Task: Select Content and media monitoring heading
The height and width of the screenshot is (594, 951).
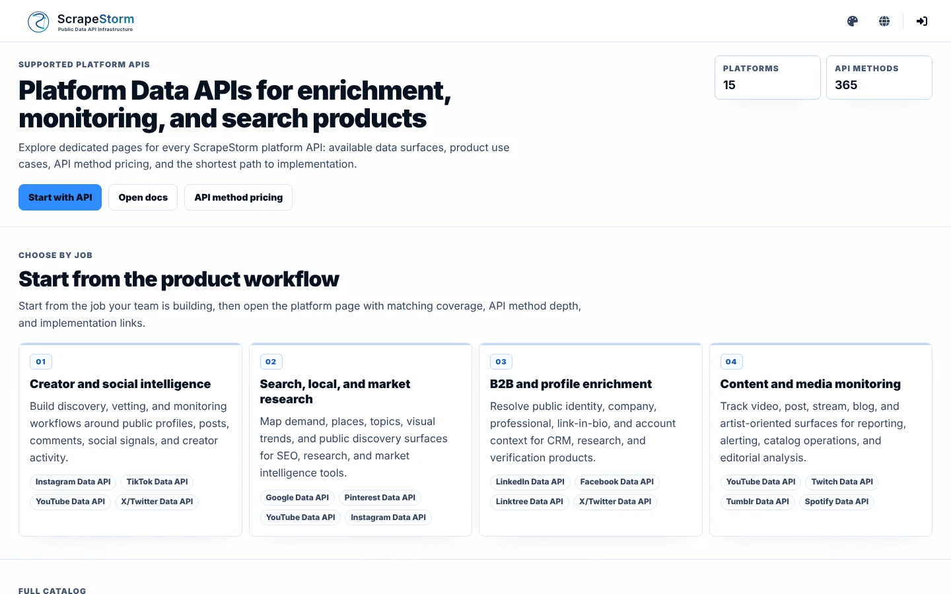Action: [x=810, y=384]
